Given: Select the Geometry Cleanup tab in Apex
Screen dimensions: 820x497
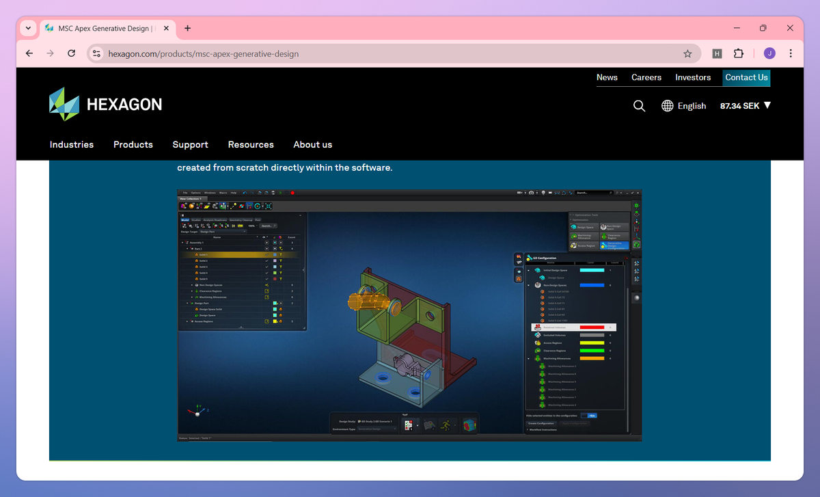Looking at the screenshot, I should pyautogui.click(x=241, y=220).
